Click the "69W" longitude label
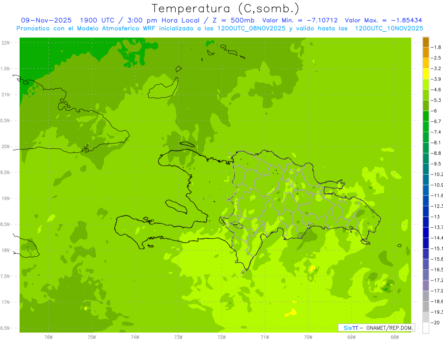Image resolution: width=443 pixels, height=342 pixels. click(x=351, y=337)
